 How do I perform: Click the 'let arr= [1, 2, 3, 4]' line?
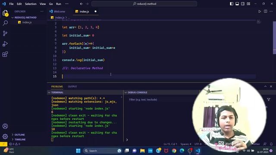(x=81, y=27)
